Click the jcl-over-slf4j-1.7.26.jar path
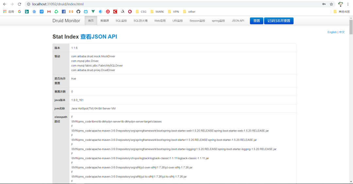353x184 pixels. (x=132, y=168)
